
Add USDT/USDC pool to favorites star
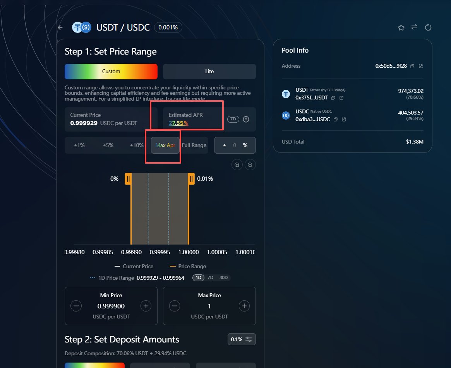(x=401, y=27)
